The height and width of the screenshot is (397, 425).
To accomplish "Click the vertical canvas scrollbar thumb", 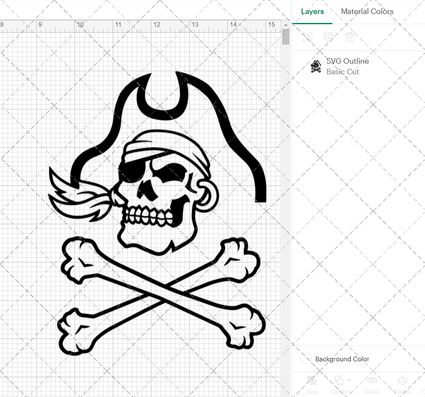I will [x=286, y=37].
